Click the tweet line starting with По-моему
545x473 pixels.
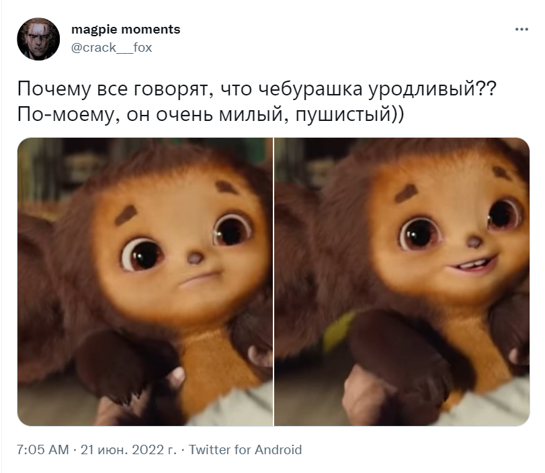click(x=210, y=115)
